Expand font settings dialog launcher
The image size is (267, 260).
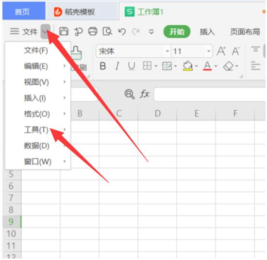click(x=241, y=76)
